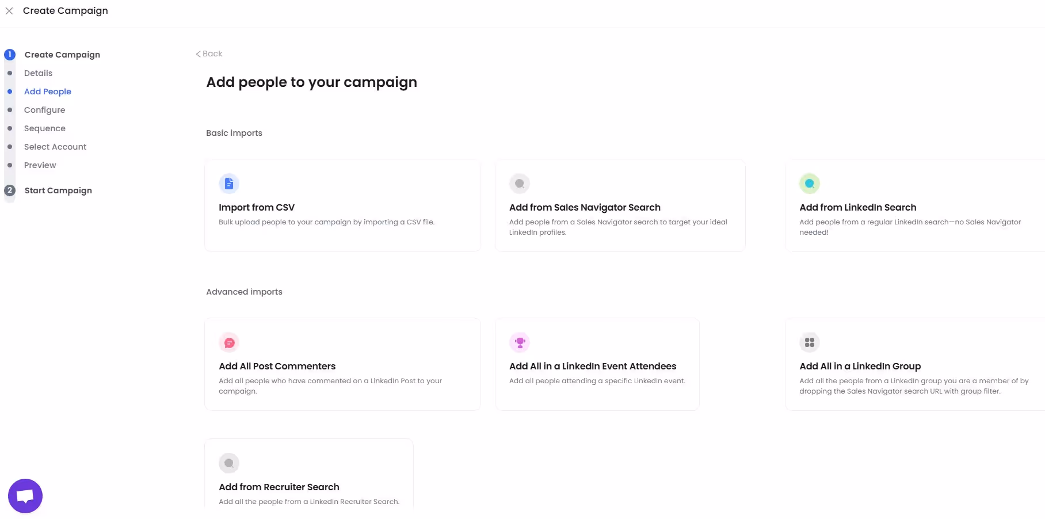Click the Back link
Screen dimensions: 1045x519
point(209,54)
